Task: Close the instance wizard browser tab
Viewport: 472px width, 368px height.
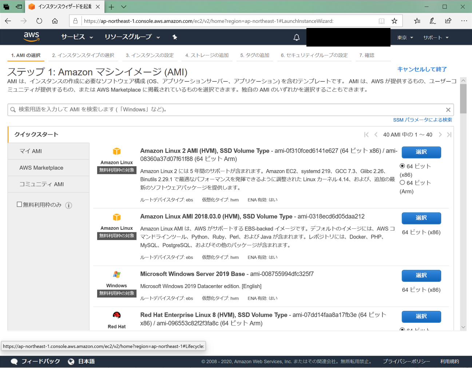Action: tap(98, 7)
